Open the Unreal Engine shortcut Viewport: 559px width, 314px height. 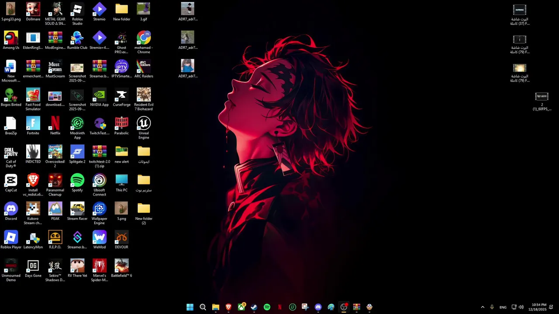(x=144, y=128)
